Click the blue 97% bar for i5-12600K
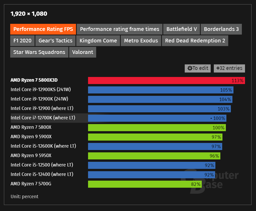Image resolution: width=256 pixels, height=211 pixels. (x=155, y=146)
